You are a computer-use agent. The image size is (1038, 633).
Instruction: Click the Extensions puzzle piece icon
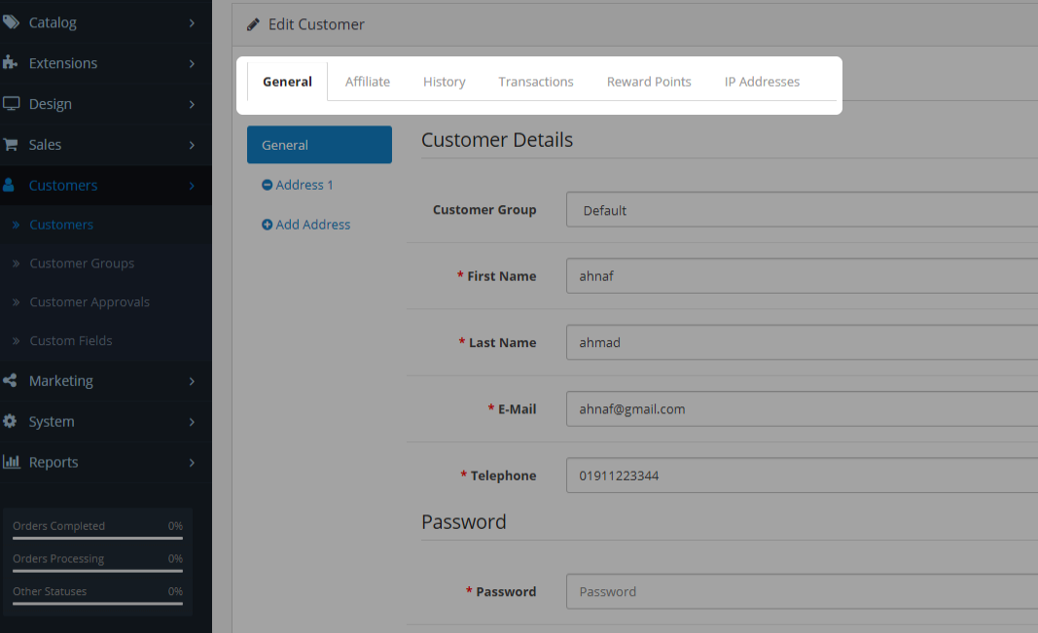pos(11,63)
